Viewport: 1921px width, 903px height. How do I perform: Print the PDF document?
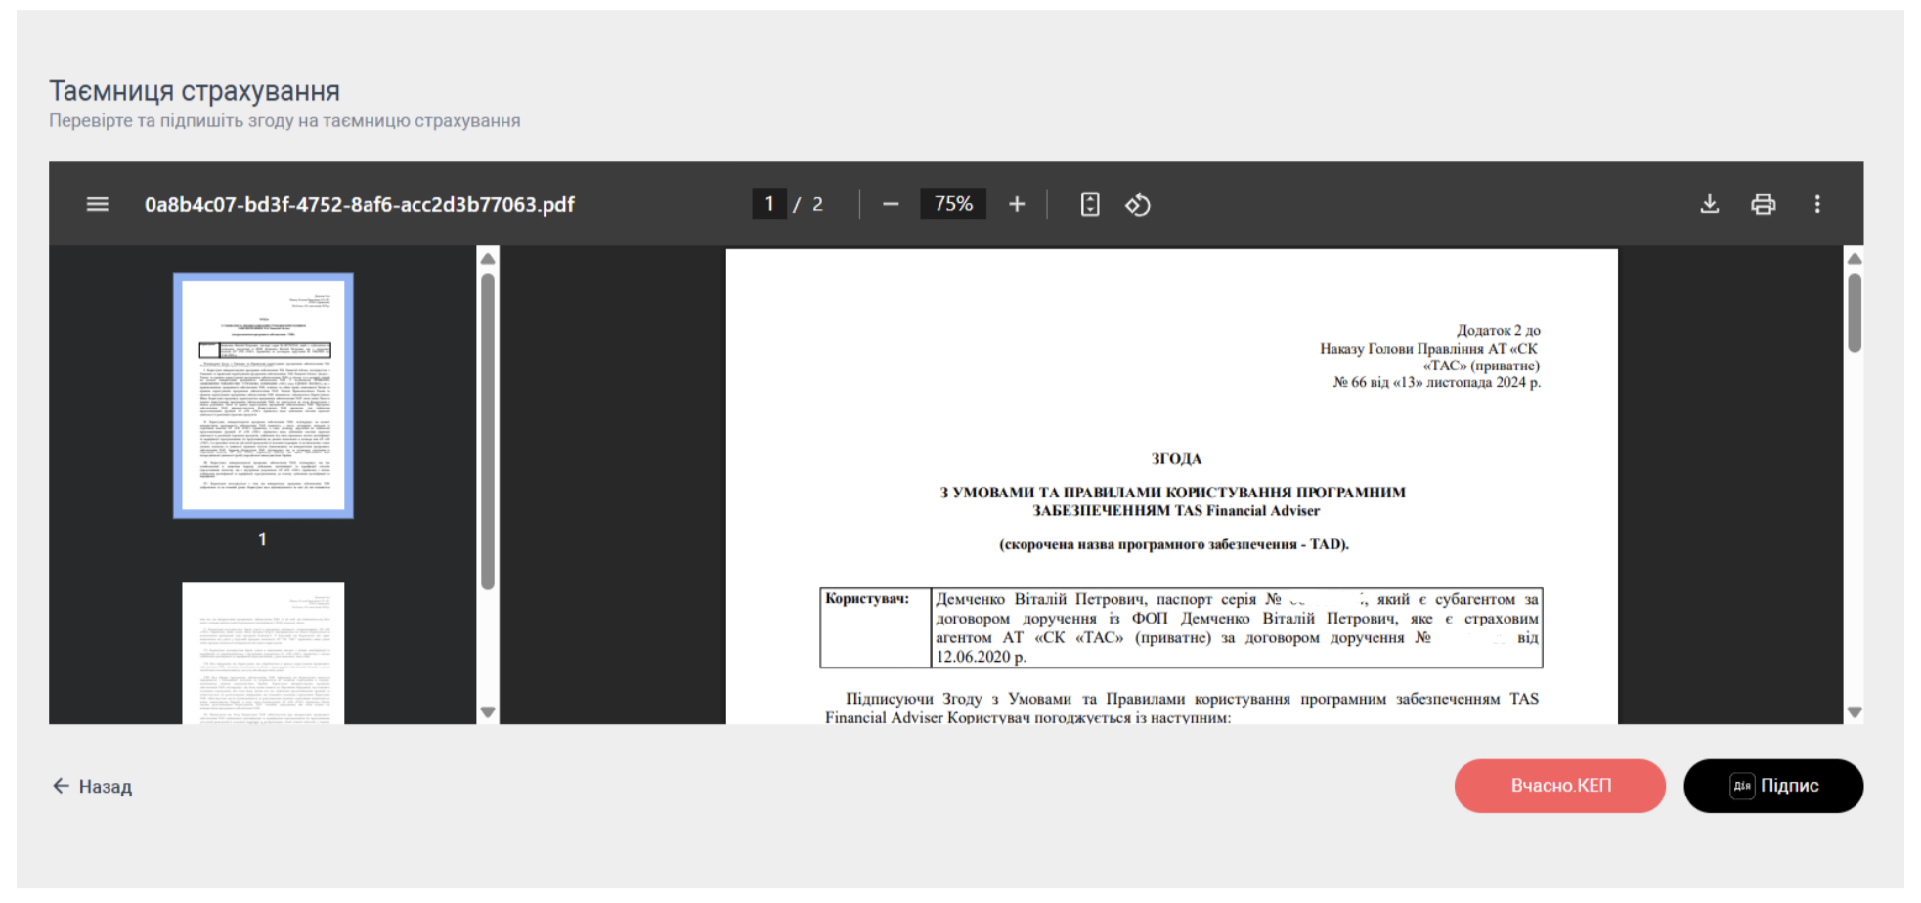[1763, 204]
